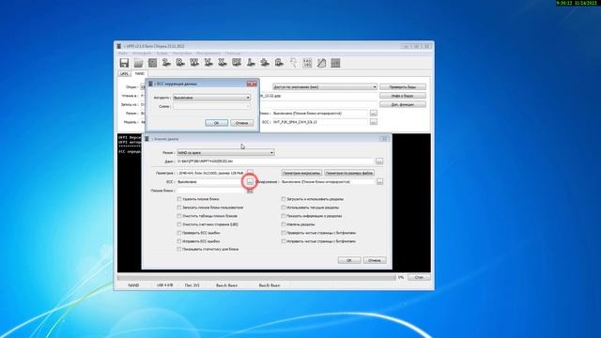Click the BAD blocks grid toolbar icon

[x=307, y=63]
